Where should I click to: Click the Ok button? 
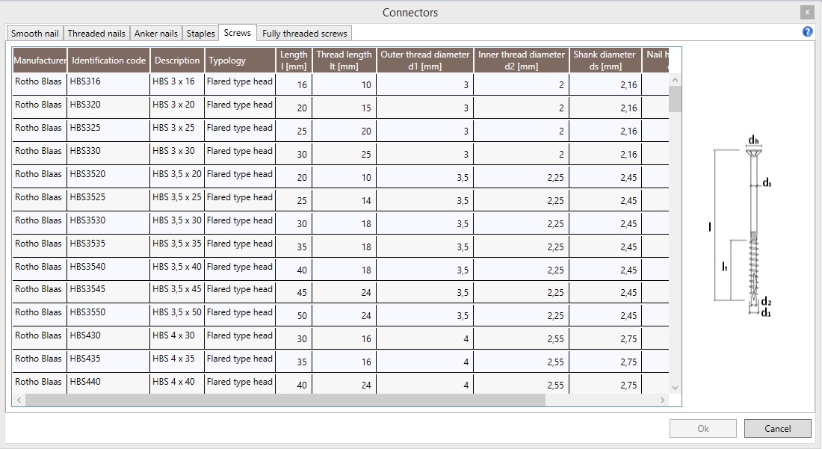tap(703, 429)
